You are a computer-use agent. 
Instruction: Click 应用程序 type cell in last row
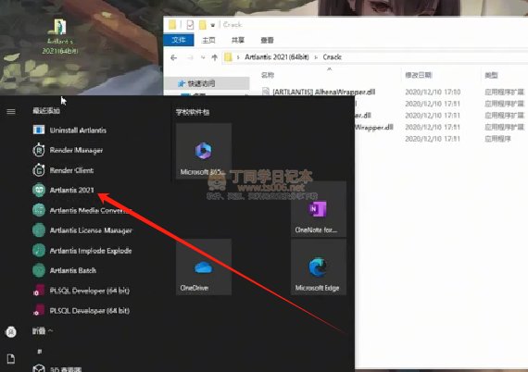(x=497, y=139)
